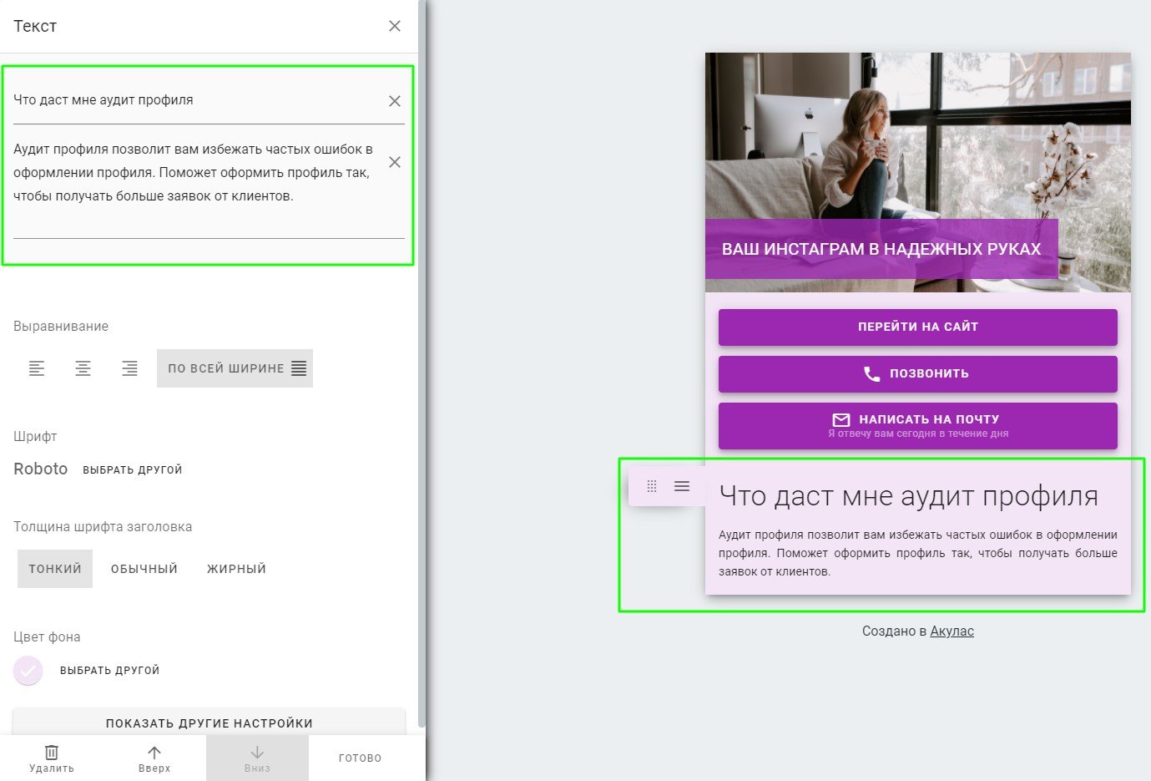Choose ЖИРНЫЙ heading font weight

coord(237,569)
